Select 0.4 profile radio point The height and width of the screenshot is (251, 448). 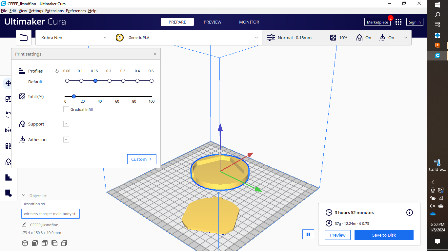coord(137,81)
